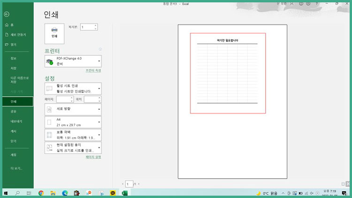Open 게시 (Publish) page
The height and width of the screenshot is (198, 352).
(x=18, y=131)
